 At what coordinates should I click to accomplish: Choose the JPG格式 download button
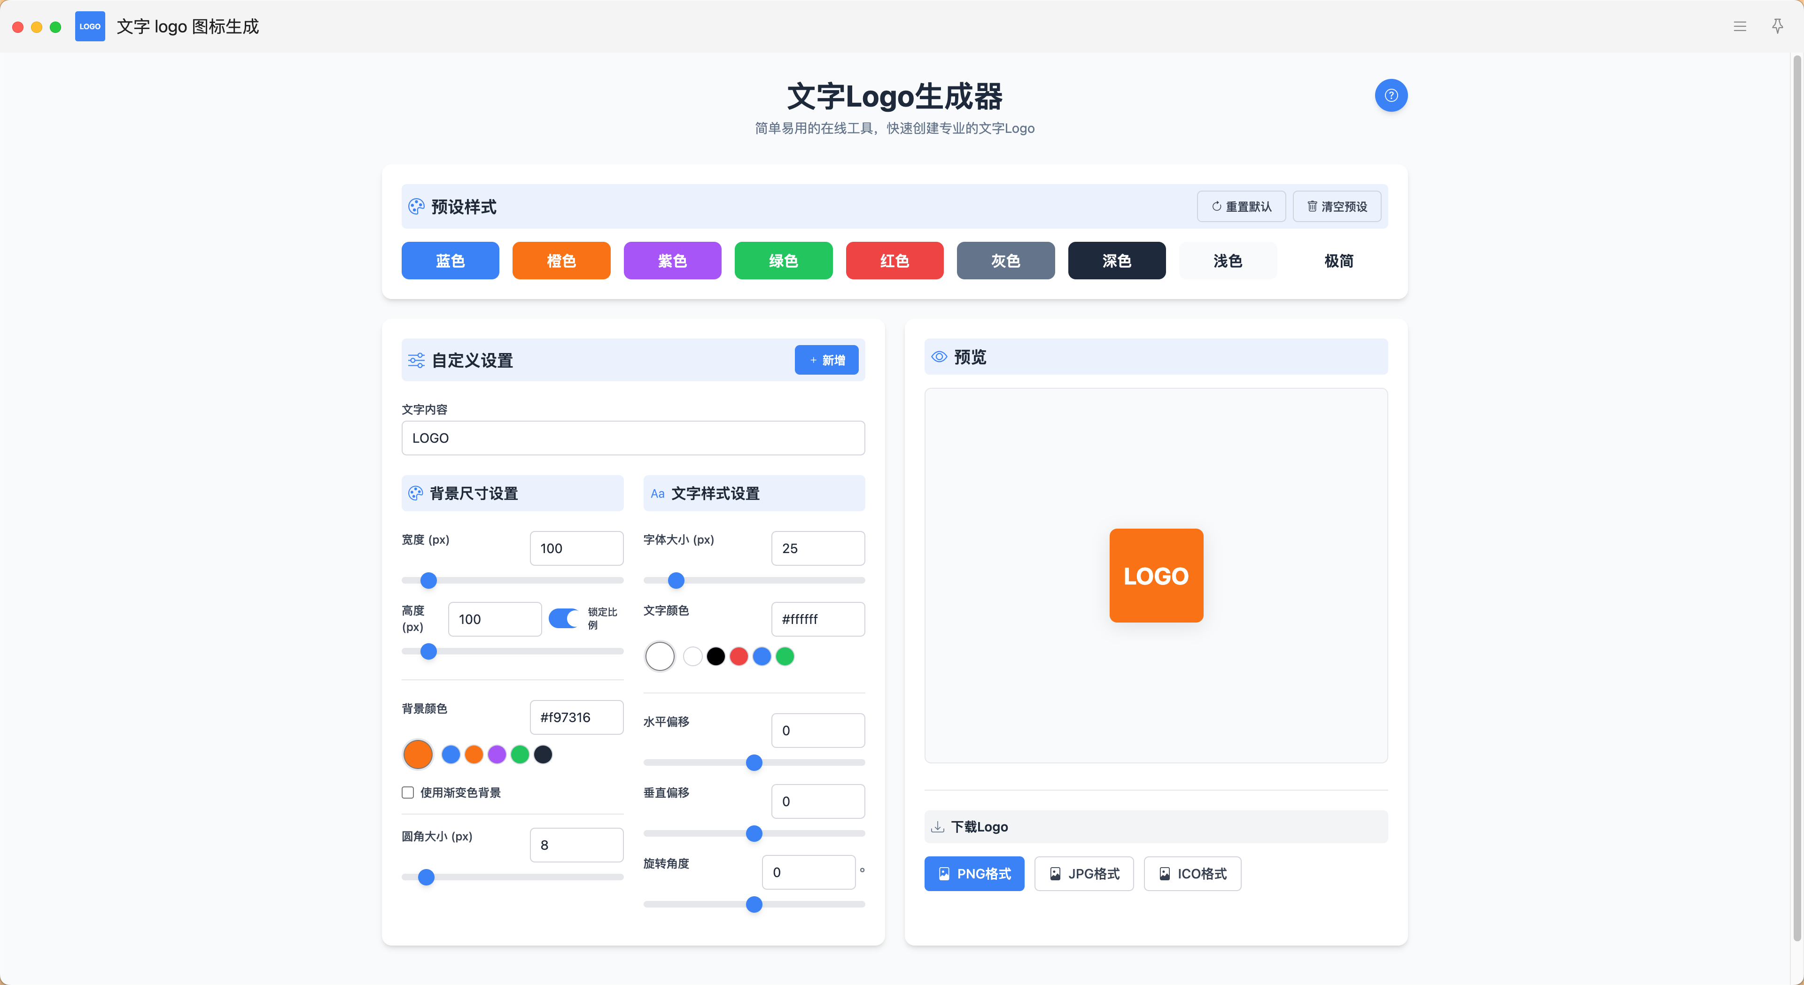click(1083, 874)
